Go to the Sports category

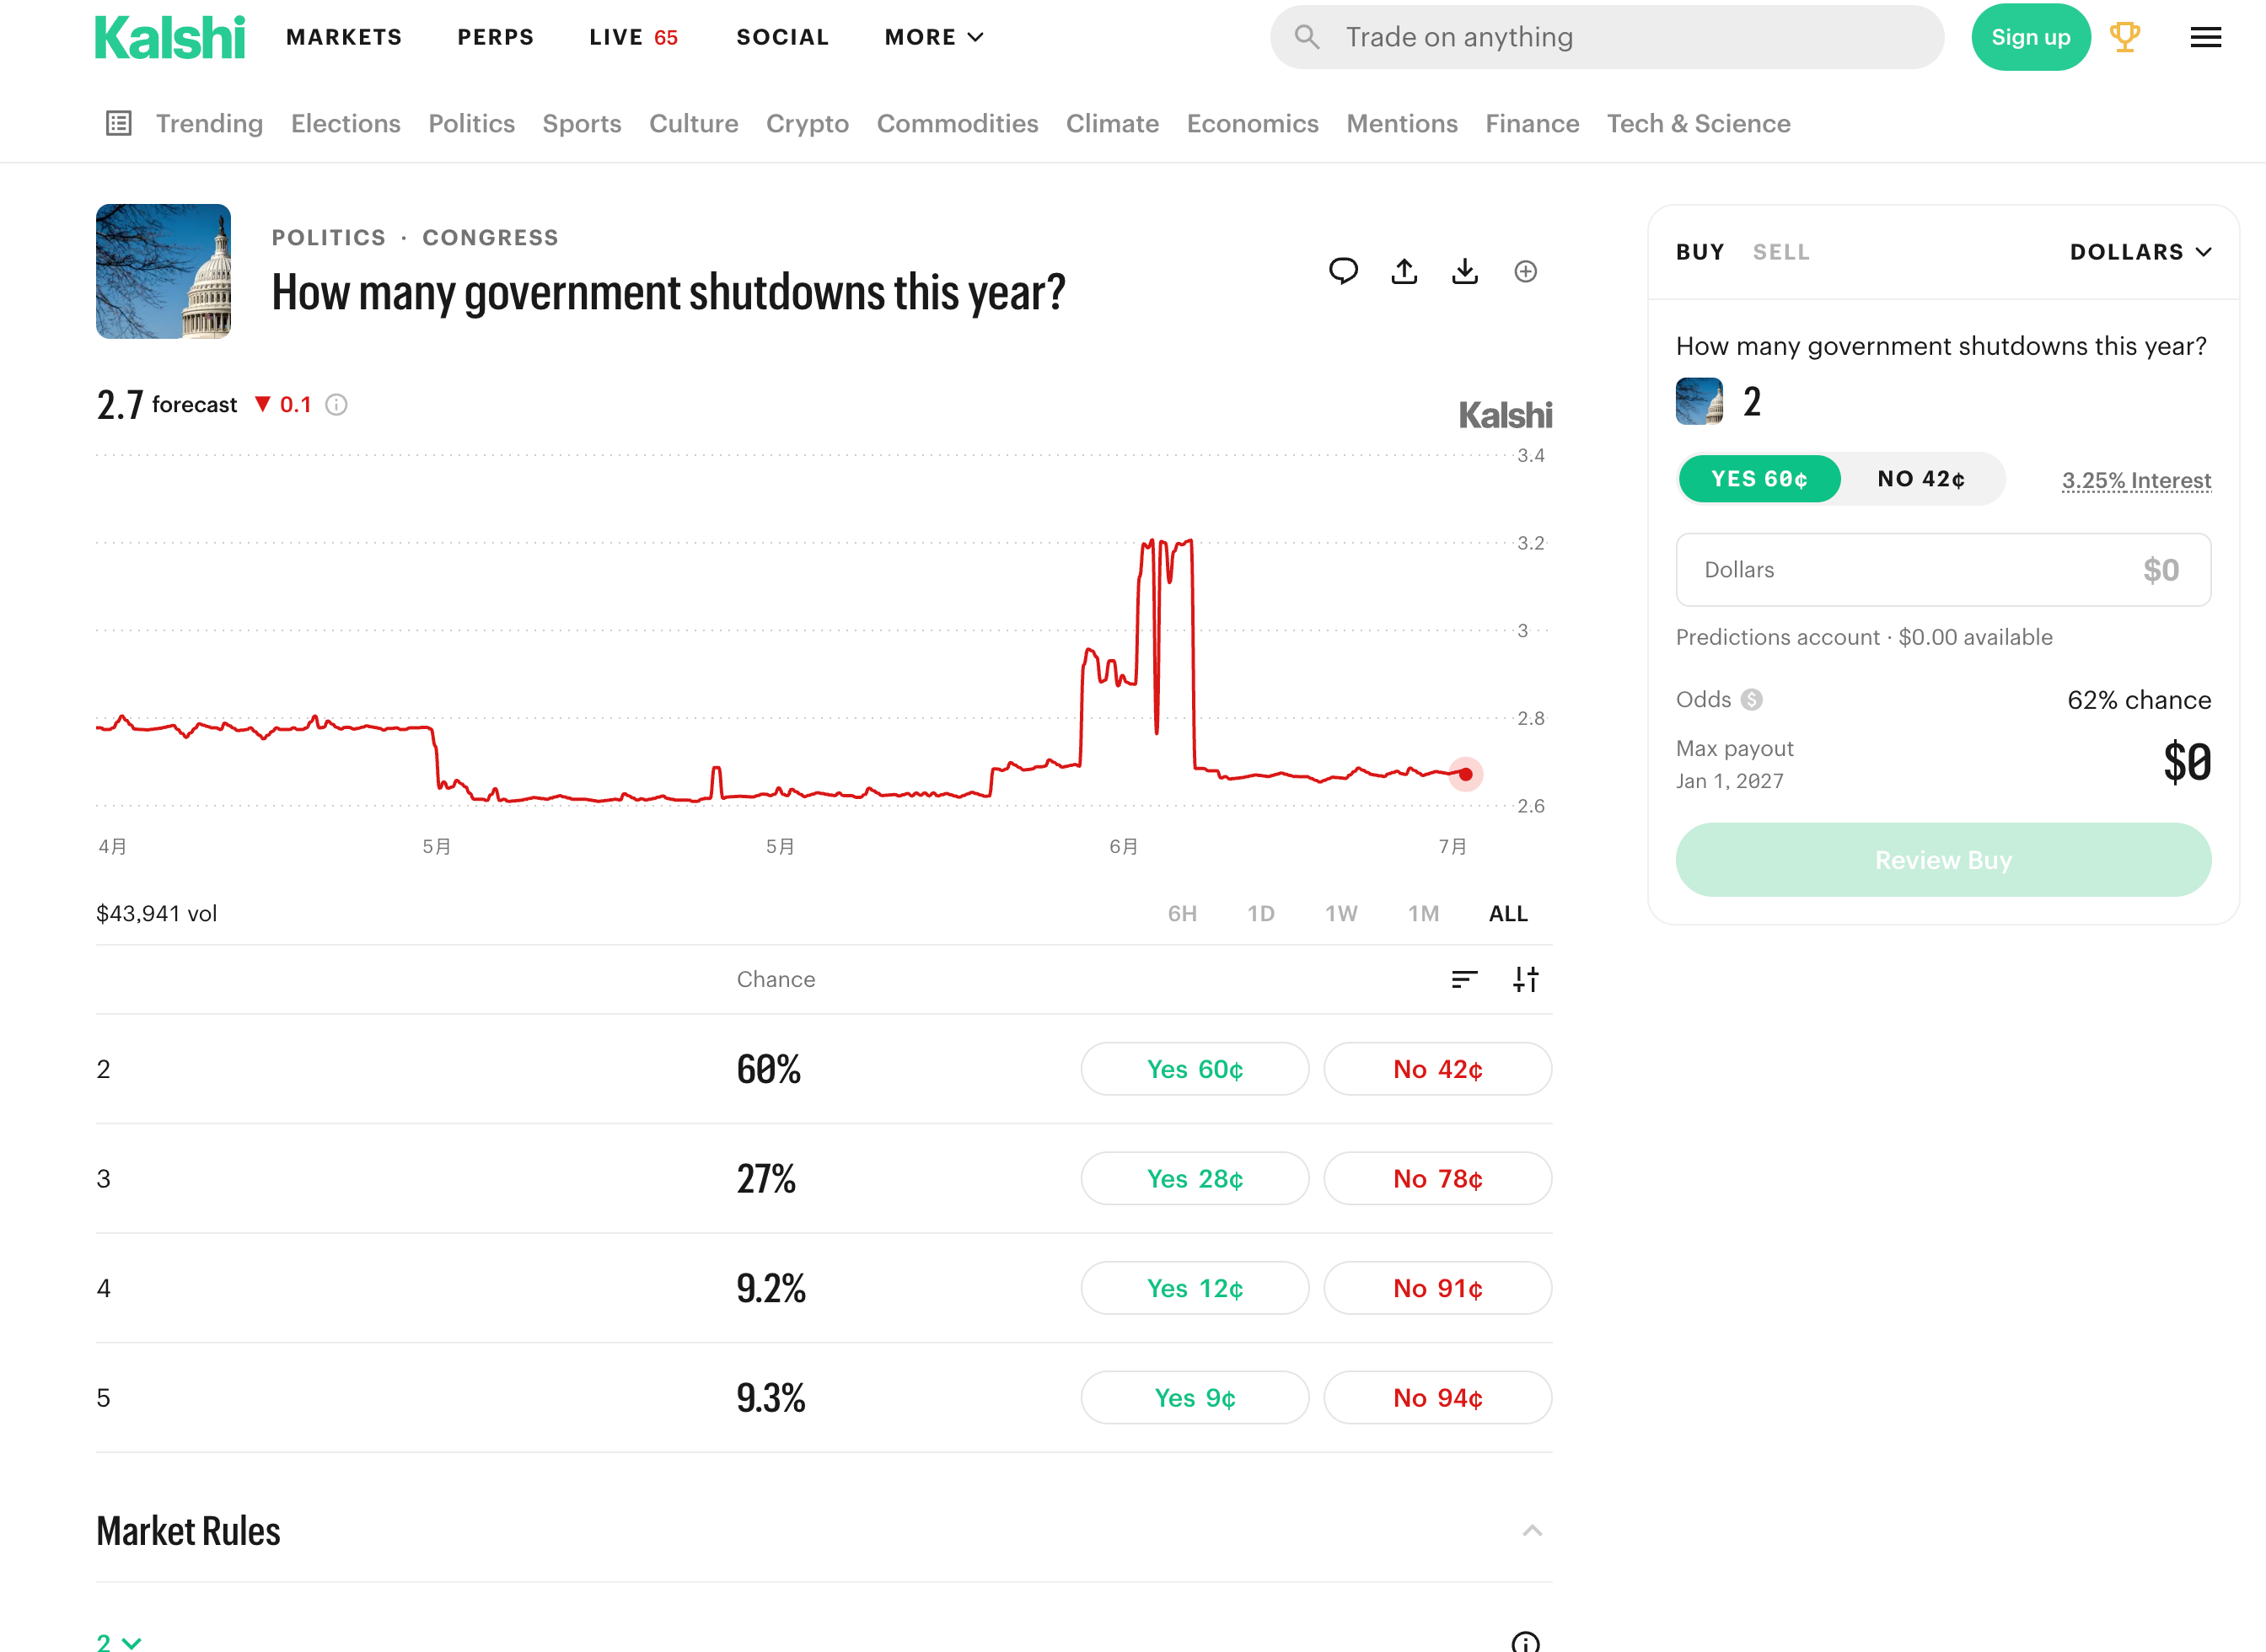pos(582,123)
